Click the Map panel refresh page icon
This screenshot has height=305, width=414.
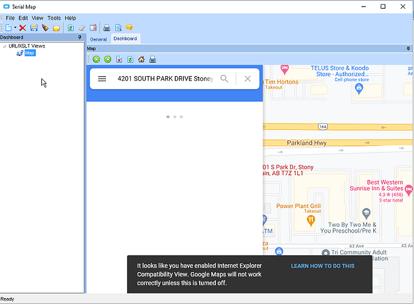[130, 59]
